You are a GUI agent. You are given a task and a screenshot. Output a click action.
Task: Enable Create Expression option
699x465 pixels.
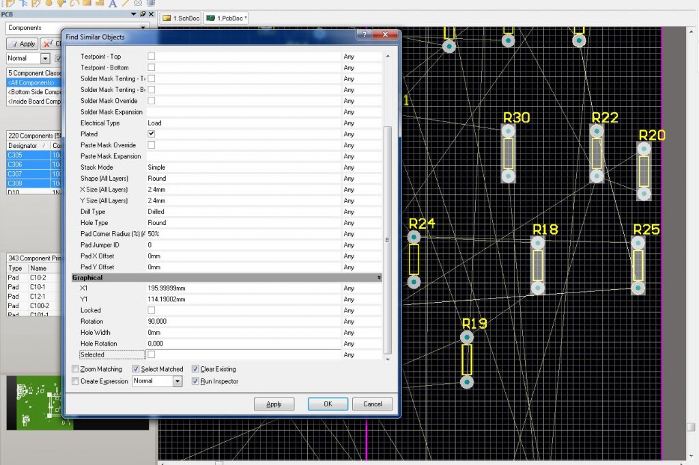point(75,381)
